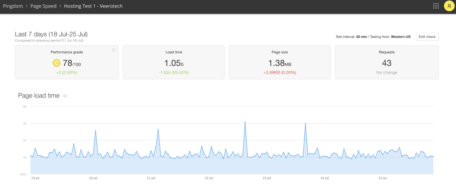Screen dimensions: 456x186
Task: Click the 23 Jul axis label
Action: (267, 178)
